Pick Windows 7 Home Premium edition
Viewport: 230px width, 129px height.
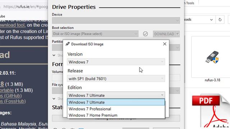[x=116, y=115]
